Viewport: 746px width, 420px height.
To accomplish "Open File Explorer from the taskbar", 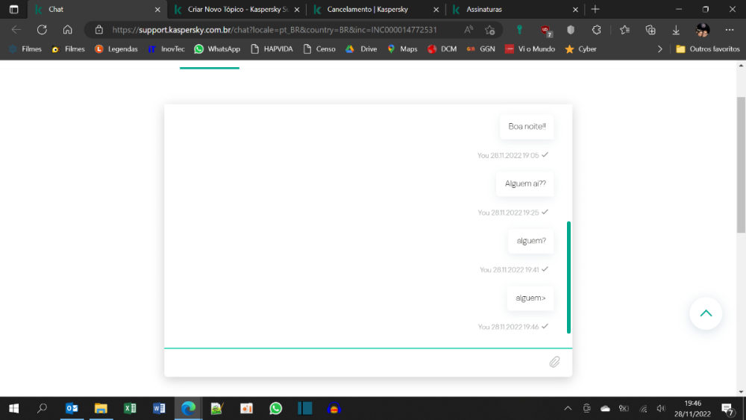I will [x=101, y=409].
